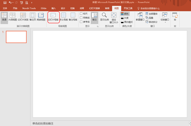Switch to the 切换 tab
The height and width of the screenshot is (126, 191).
(x=72, y=8)
